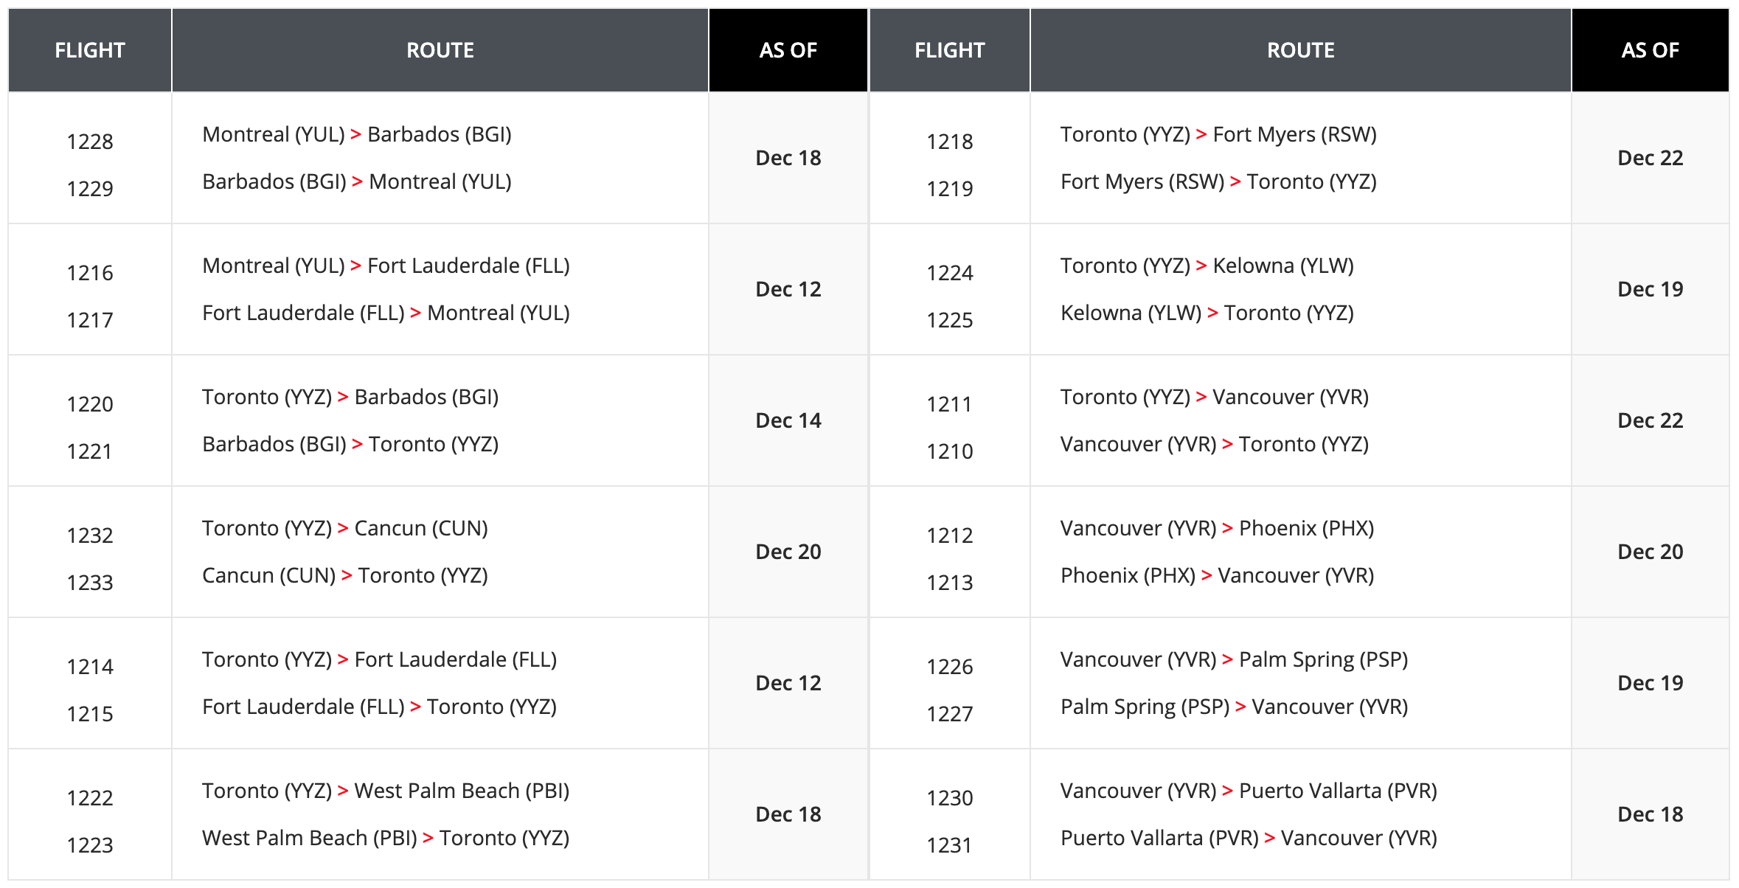Click the red arrow in Toronto to Cancun route
The image size is (1739, 888).
pyautogui.click(x=343, y=529)
